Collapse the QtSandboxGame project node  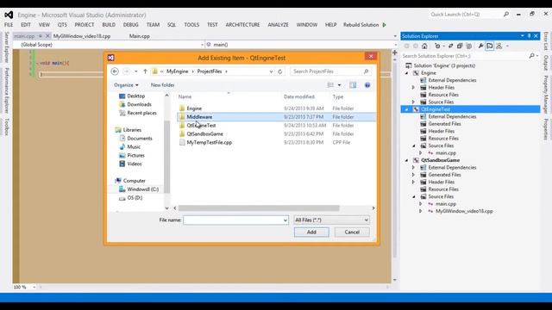pyautogui.click(x=407, y=160)
